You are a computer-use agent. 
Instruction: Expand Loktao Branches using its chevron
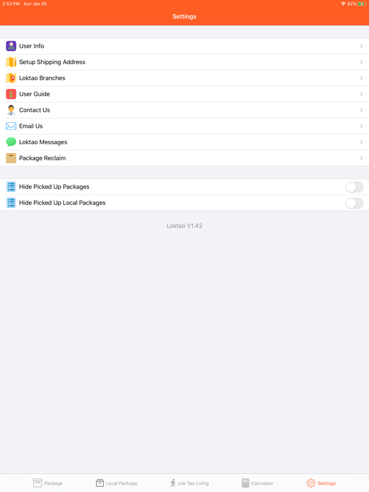point(361,78)
